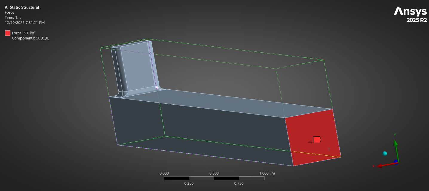
Task: Click the 'A: Static Structural' title text
Action: (22, 7)
